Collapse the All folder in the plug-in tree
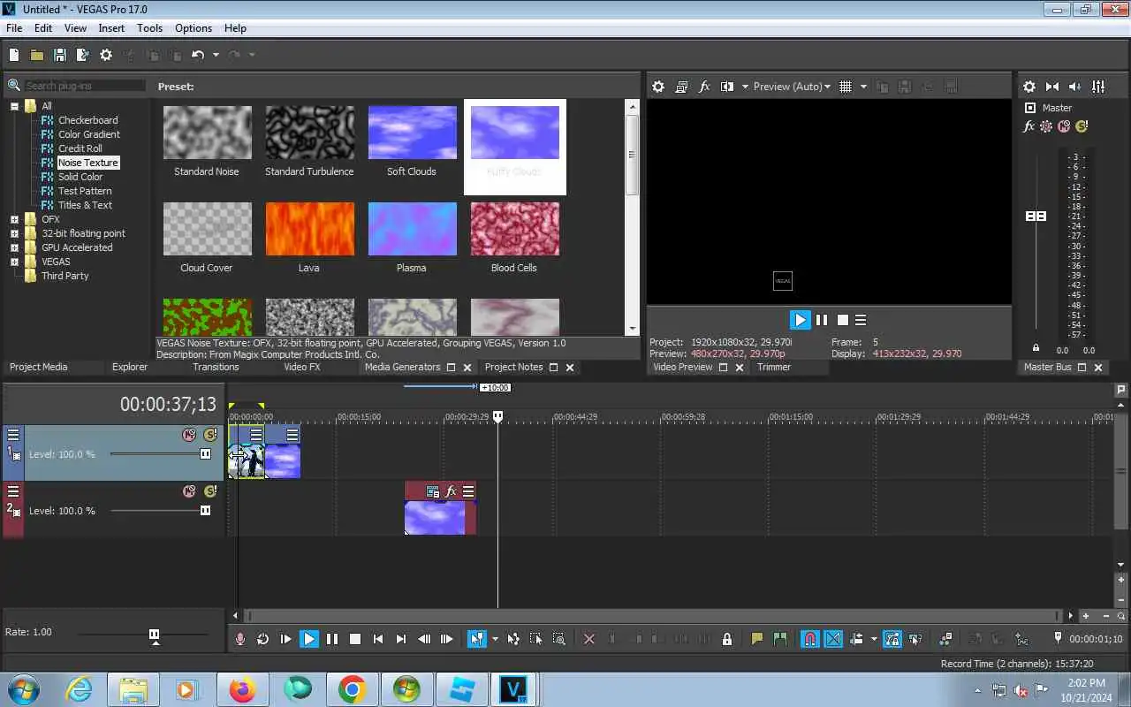This screenshot has height=707, width=1131. [x=14, y=106]
